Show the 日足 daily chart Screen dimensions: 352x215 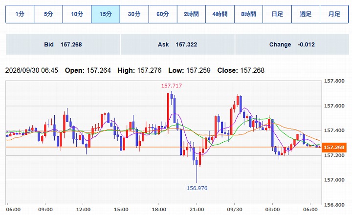point(277,14)
